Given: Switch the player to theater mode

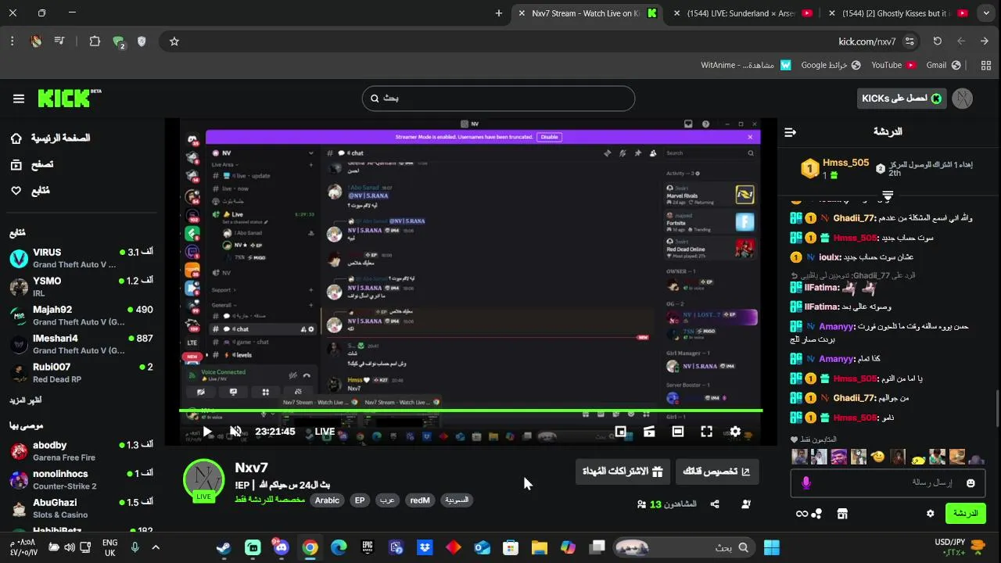Looking at the screenshot, I should 678,432.
